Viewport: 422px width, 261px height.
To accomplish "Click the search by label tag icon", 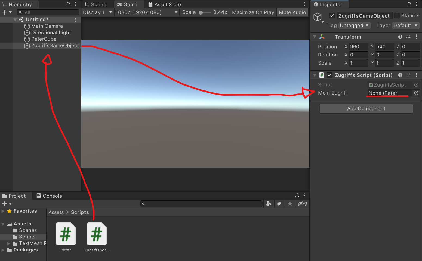I will 279,204.
